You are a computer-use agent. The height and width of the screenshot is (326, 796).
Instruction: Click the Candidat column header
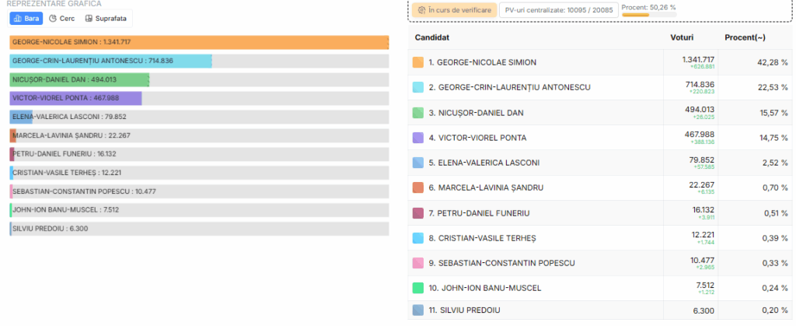click(x=432, y=37)
